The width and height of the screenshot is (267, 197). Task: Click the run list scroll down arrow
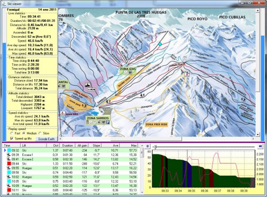click(x=142, y=192)
